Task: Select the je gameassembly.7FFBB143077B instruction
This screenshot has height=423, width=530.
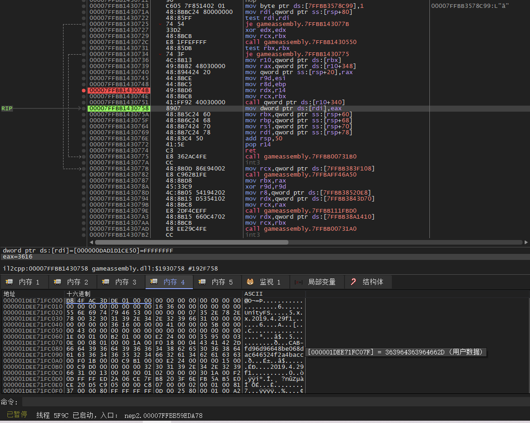Action: pyautogui.click(x=297, y=24)
